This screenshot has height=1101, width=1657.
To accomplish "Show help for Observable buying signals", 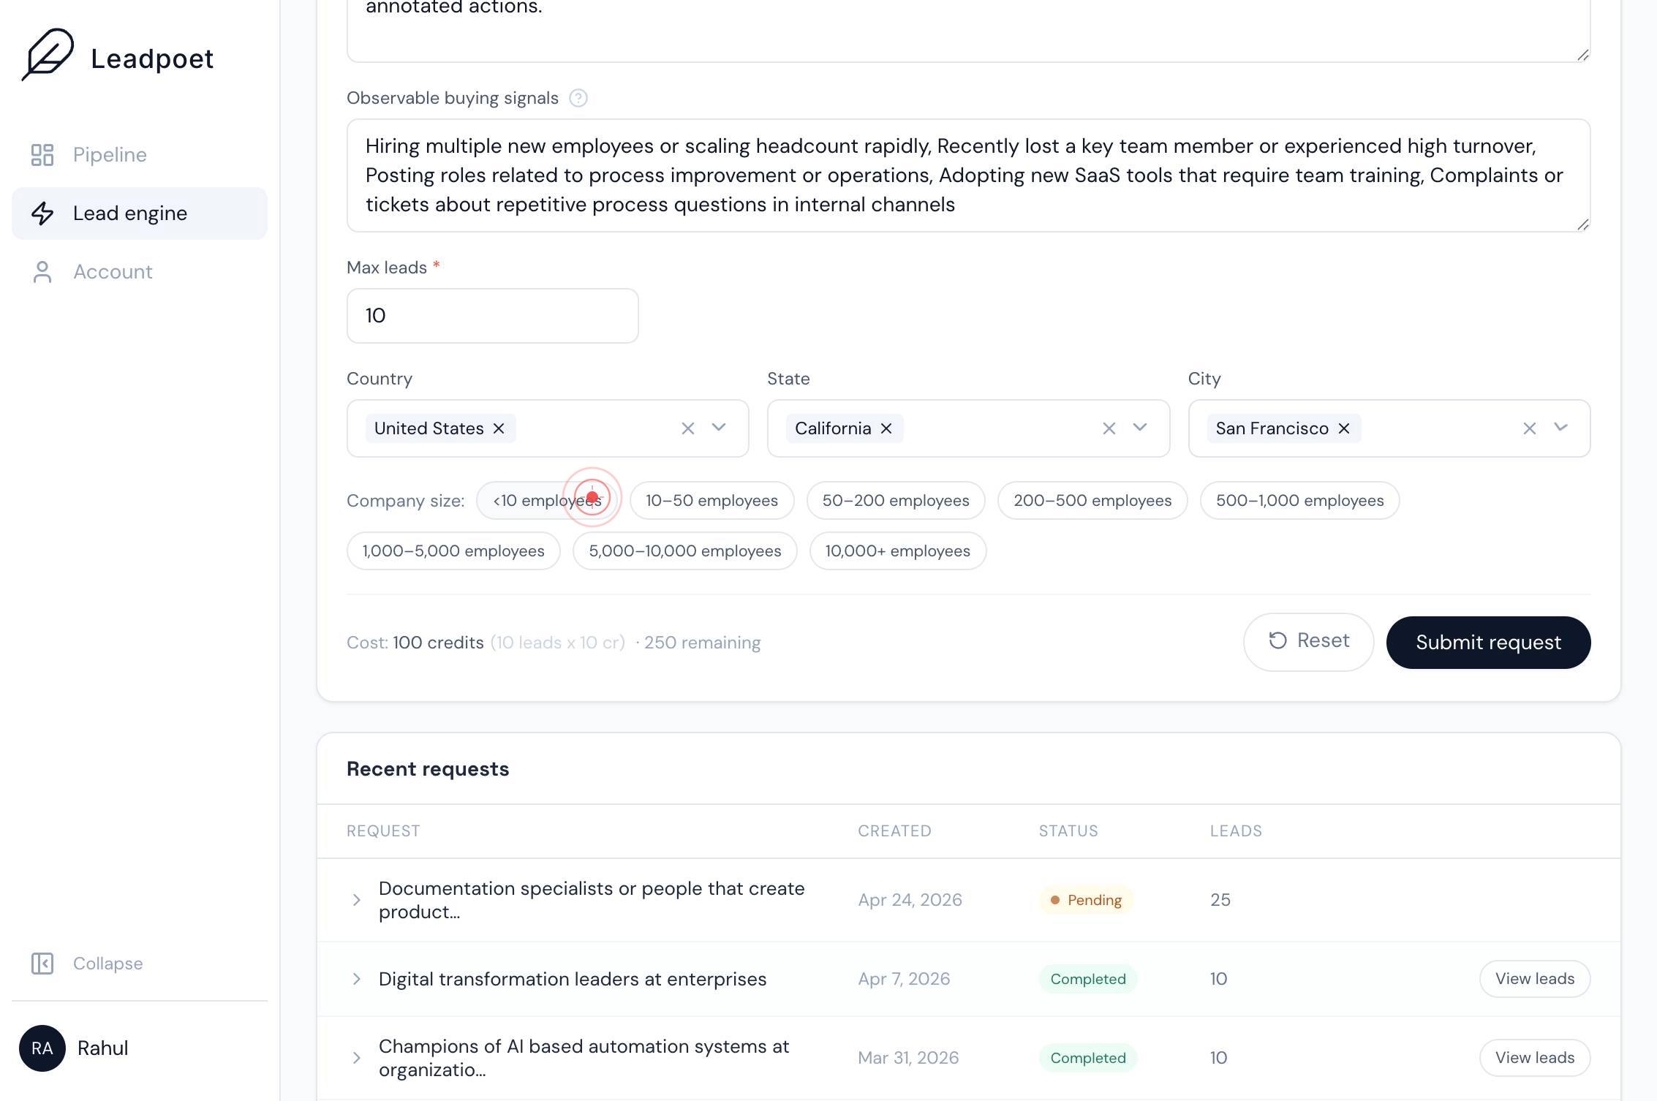I will (578, 98).
